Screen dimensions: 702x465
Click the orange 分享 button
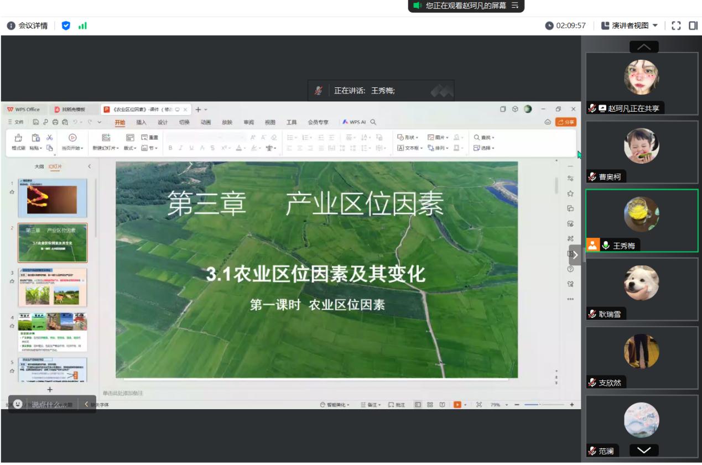coord(566,122)
